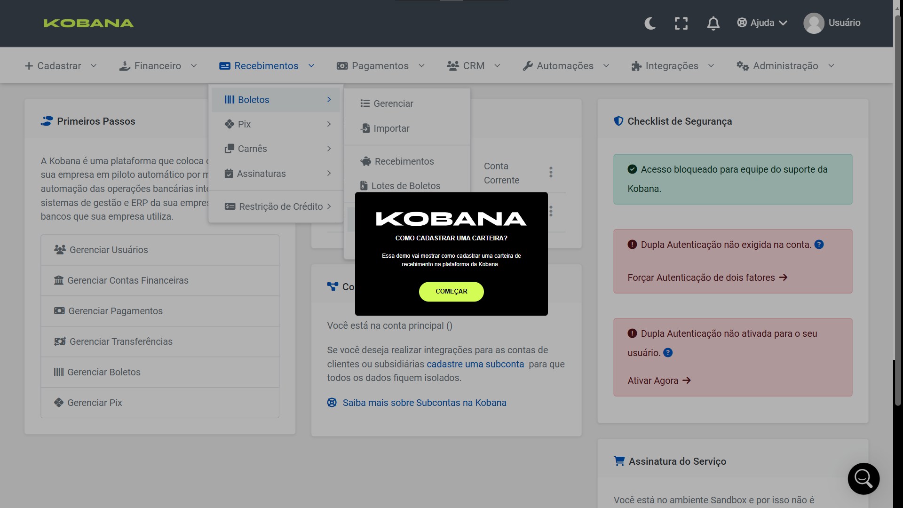The image size is (903, 508).
Task: Click cadastre uma subconta link
Action: click(475, 364)
